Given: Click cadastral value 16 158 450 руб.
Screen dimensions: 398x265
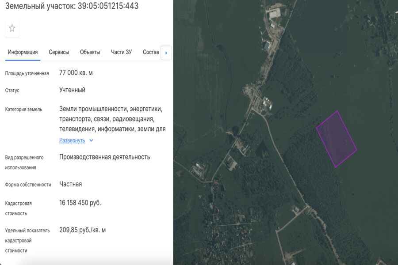Looking at the screenshot, I should point(80,203).
